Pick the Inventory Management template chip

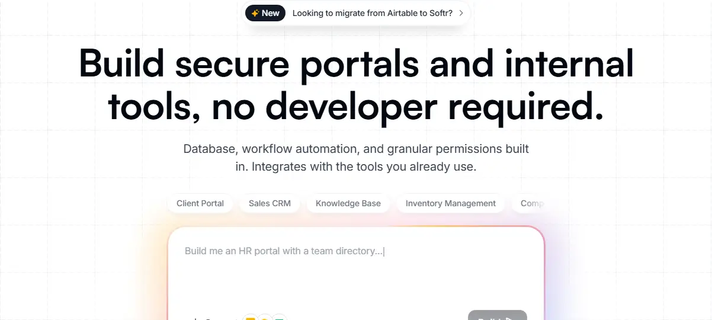pos(451,203)
